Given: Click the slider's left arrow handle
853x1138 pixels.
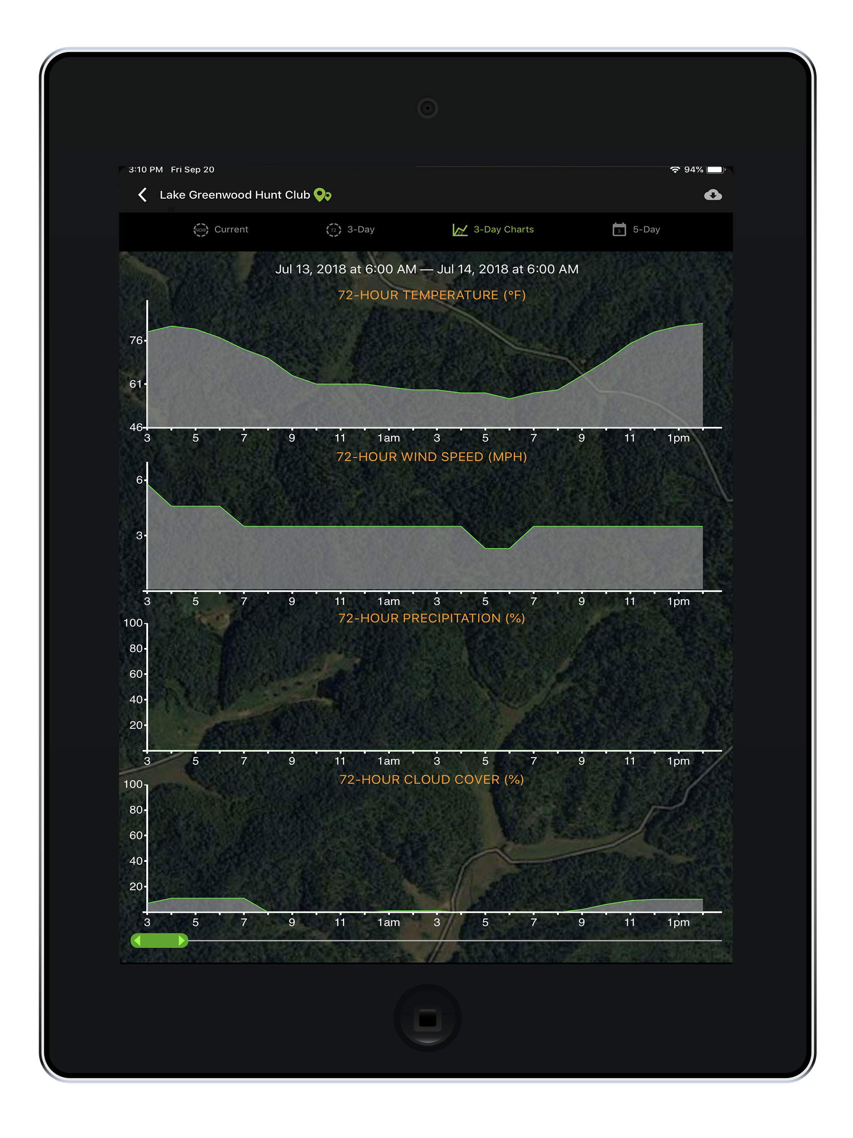Looking at the screenshot, I should pyautogui.click(x=137, y=941).
